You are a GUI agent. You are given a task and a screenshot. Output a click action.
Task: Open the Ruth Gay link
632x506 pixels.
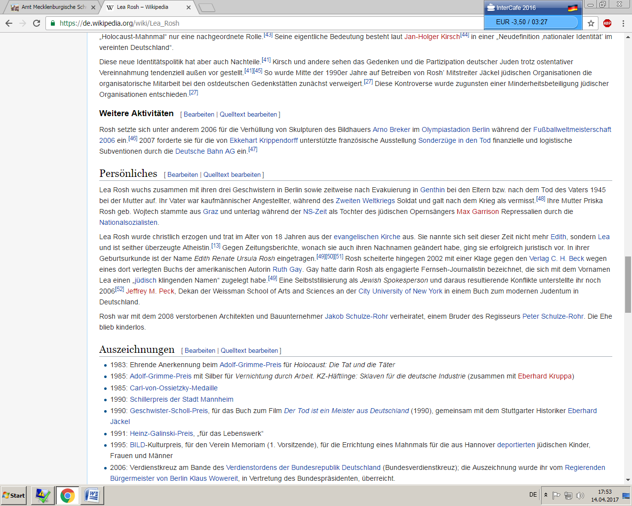[x=287, y=270]
